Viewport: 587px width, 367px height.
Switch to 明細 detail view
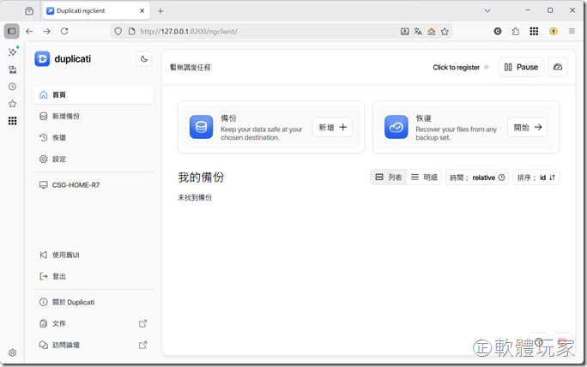coord(424,177)
